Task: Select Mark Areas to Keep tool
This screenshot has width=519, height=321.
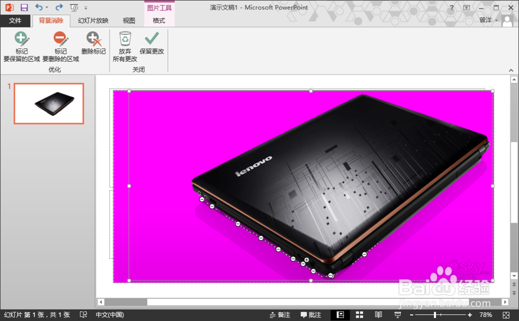Action: [x=21, y=47]
